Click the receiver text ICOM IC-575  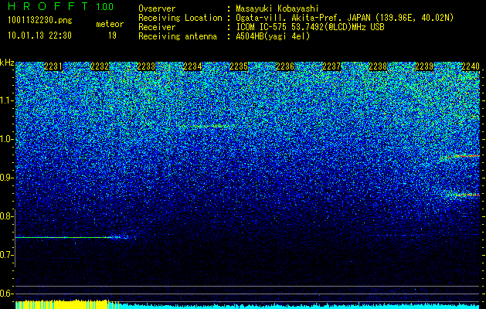262,27
